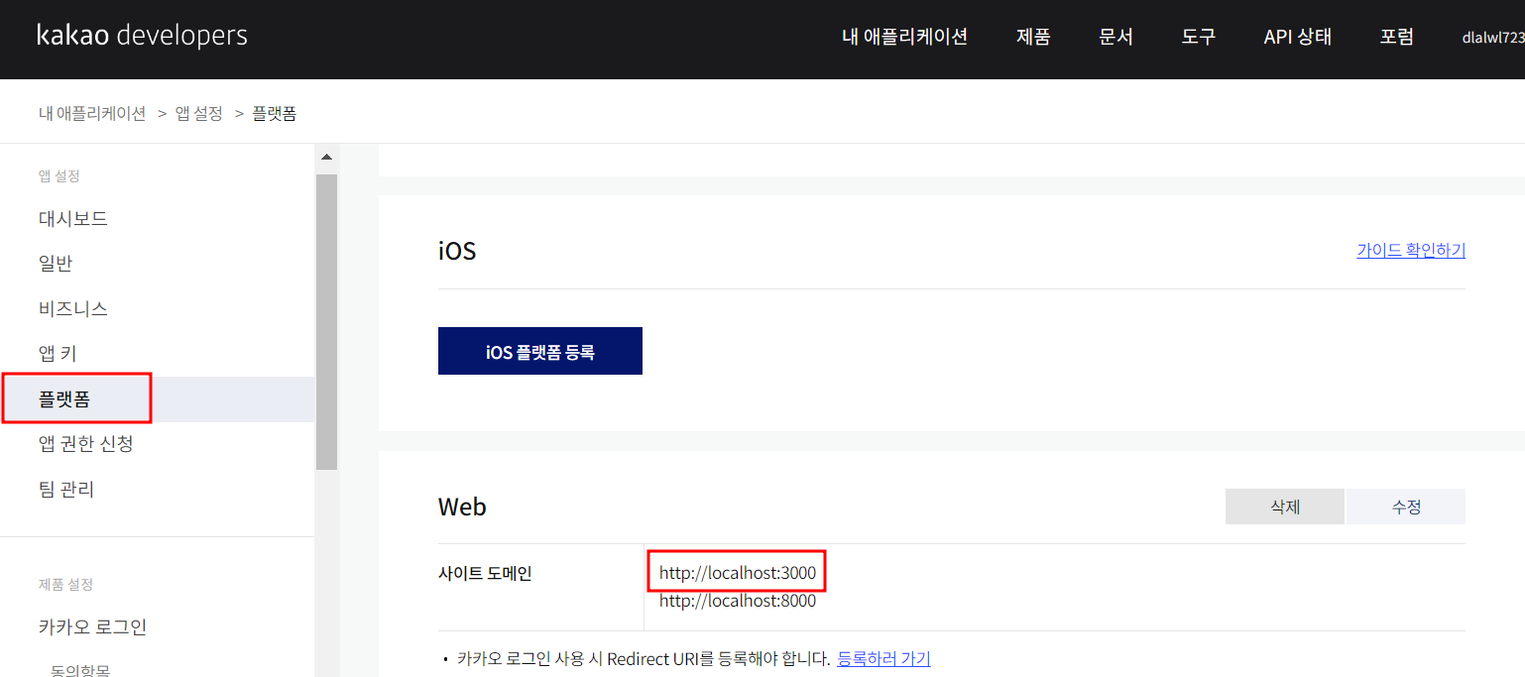
Task: Click the http://localhost:3000 domain text
Action: tap(738, 573)
